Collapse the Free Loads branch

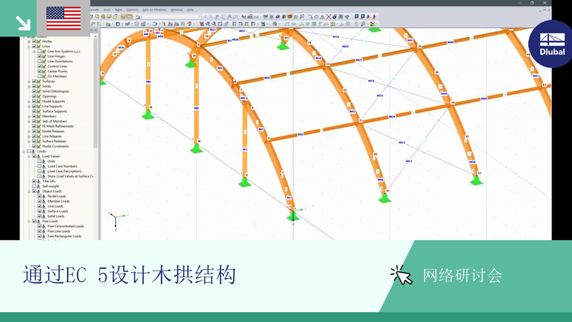point(29,221)
